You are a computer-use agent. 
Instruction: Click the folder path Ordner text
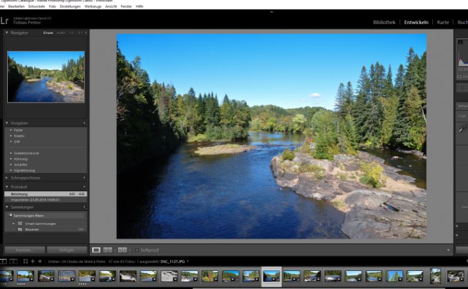(77, 262)
